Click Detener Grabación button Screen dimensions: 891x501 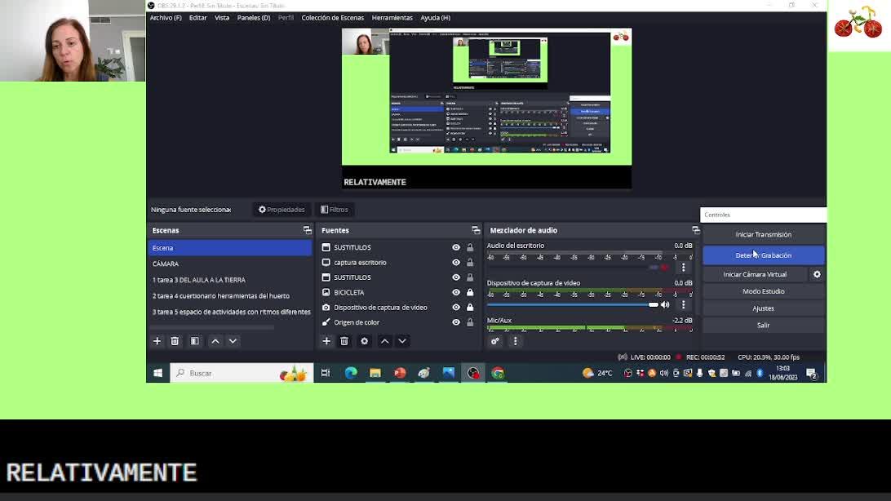pyautogui.click(x=763, y=255)
